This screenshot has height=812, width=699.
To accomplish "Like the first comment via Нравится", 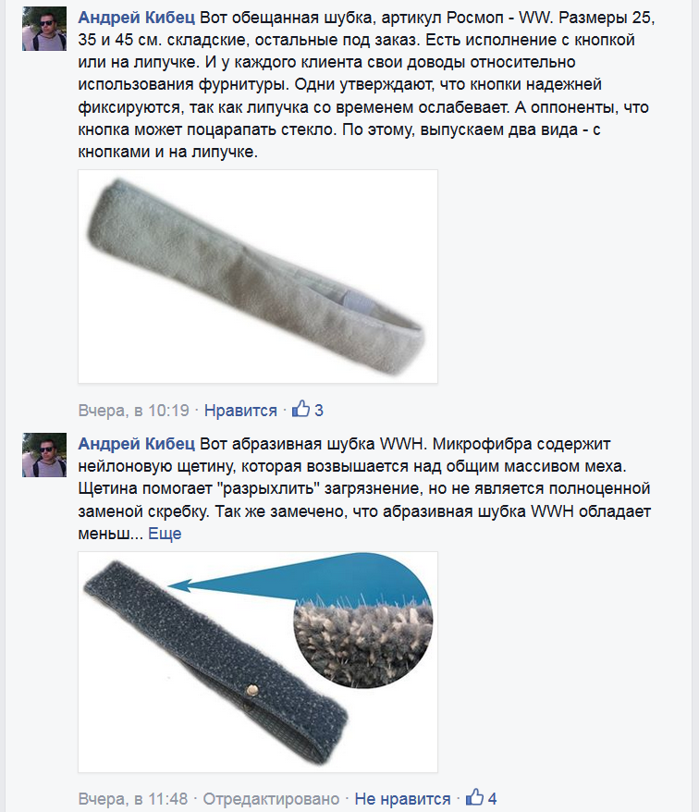I will (240, 410).
